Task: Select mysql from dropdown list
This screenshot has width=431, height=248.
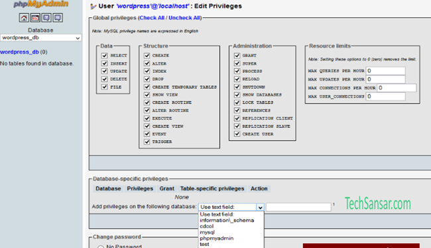Action: [x=231, y=232]
